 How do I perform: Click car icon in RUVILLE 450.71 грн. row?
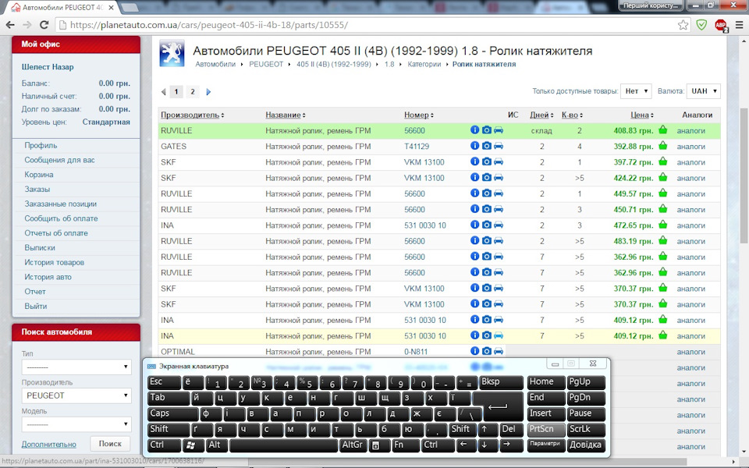[499, 209]
